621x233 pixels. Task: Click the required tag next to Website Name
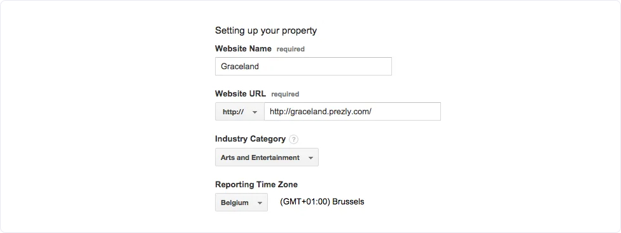[290, 50]
